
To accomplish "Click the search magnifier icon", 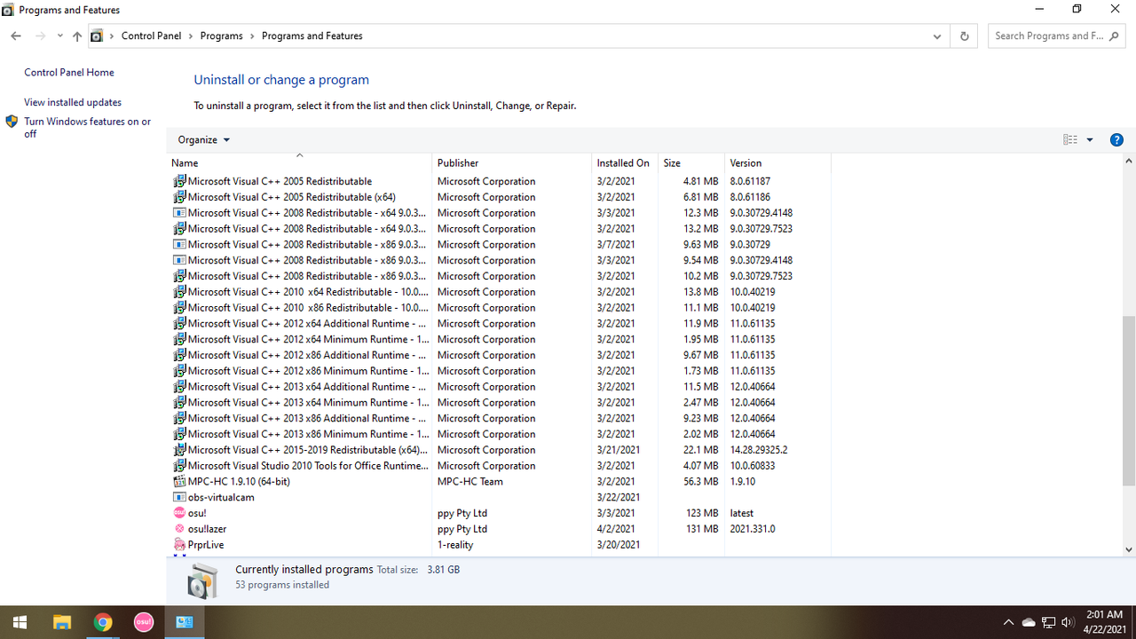I will pos(1116,36).
